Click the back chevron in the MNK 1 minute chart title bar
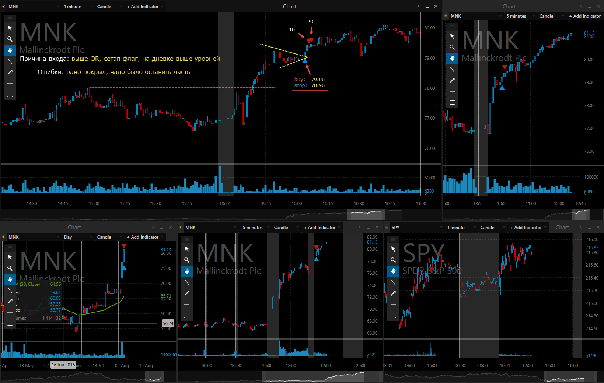The image size is (604, 383). 418,6
